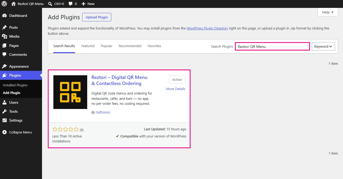Click the Active button on Reztori plugin
The width and height of the screenshot is (343, 179).
[177, 79]
